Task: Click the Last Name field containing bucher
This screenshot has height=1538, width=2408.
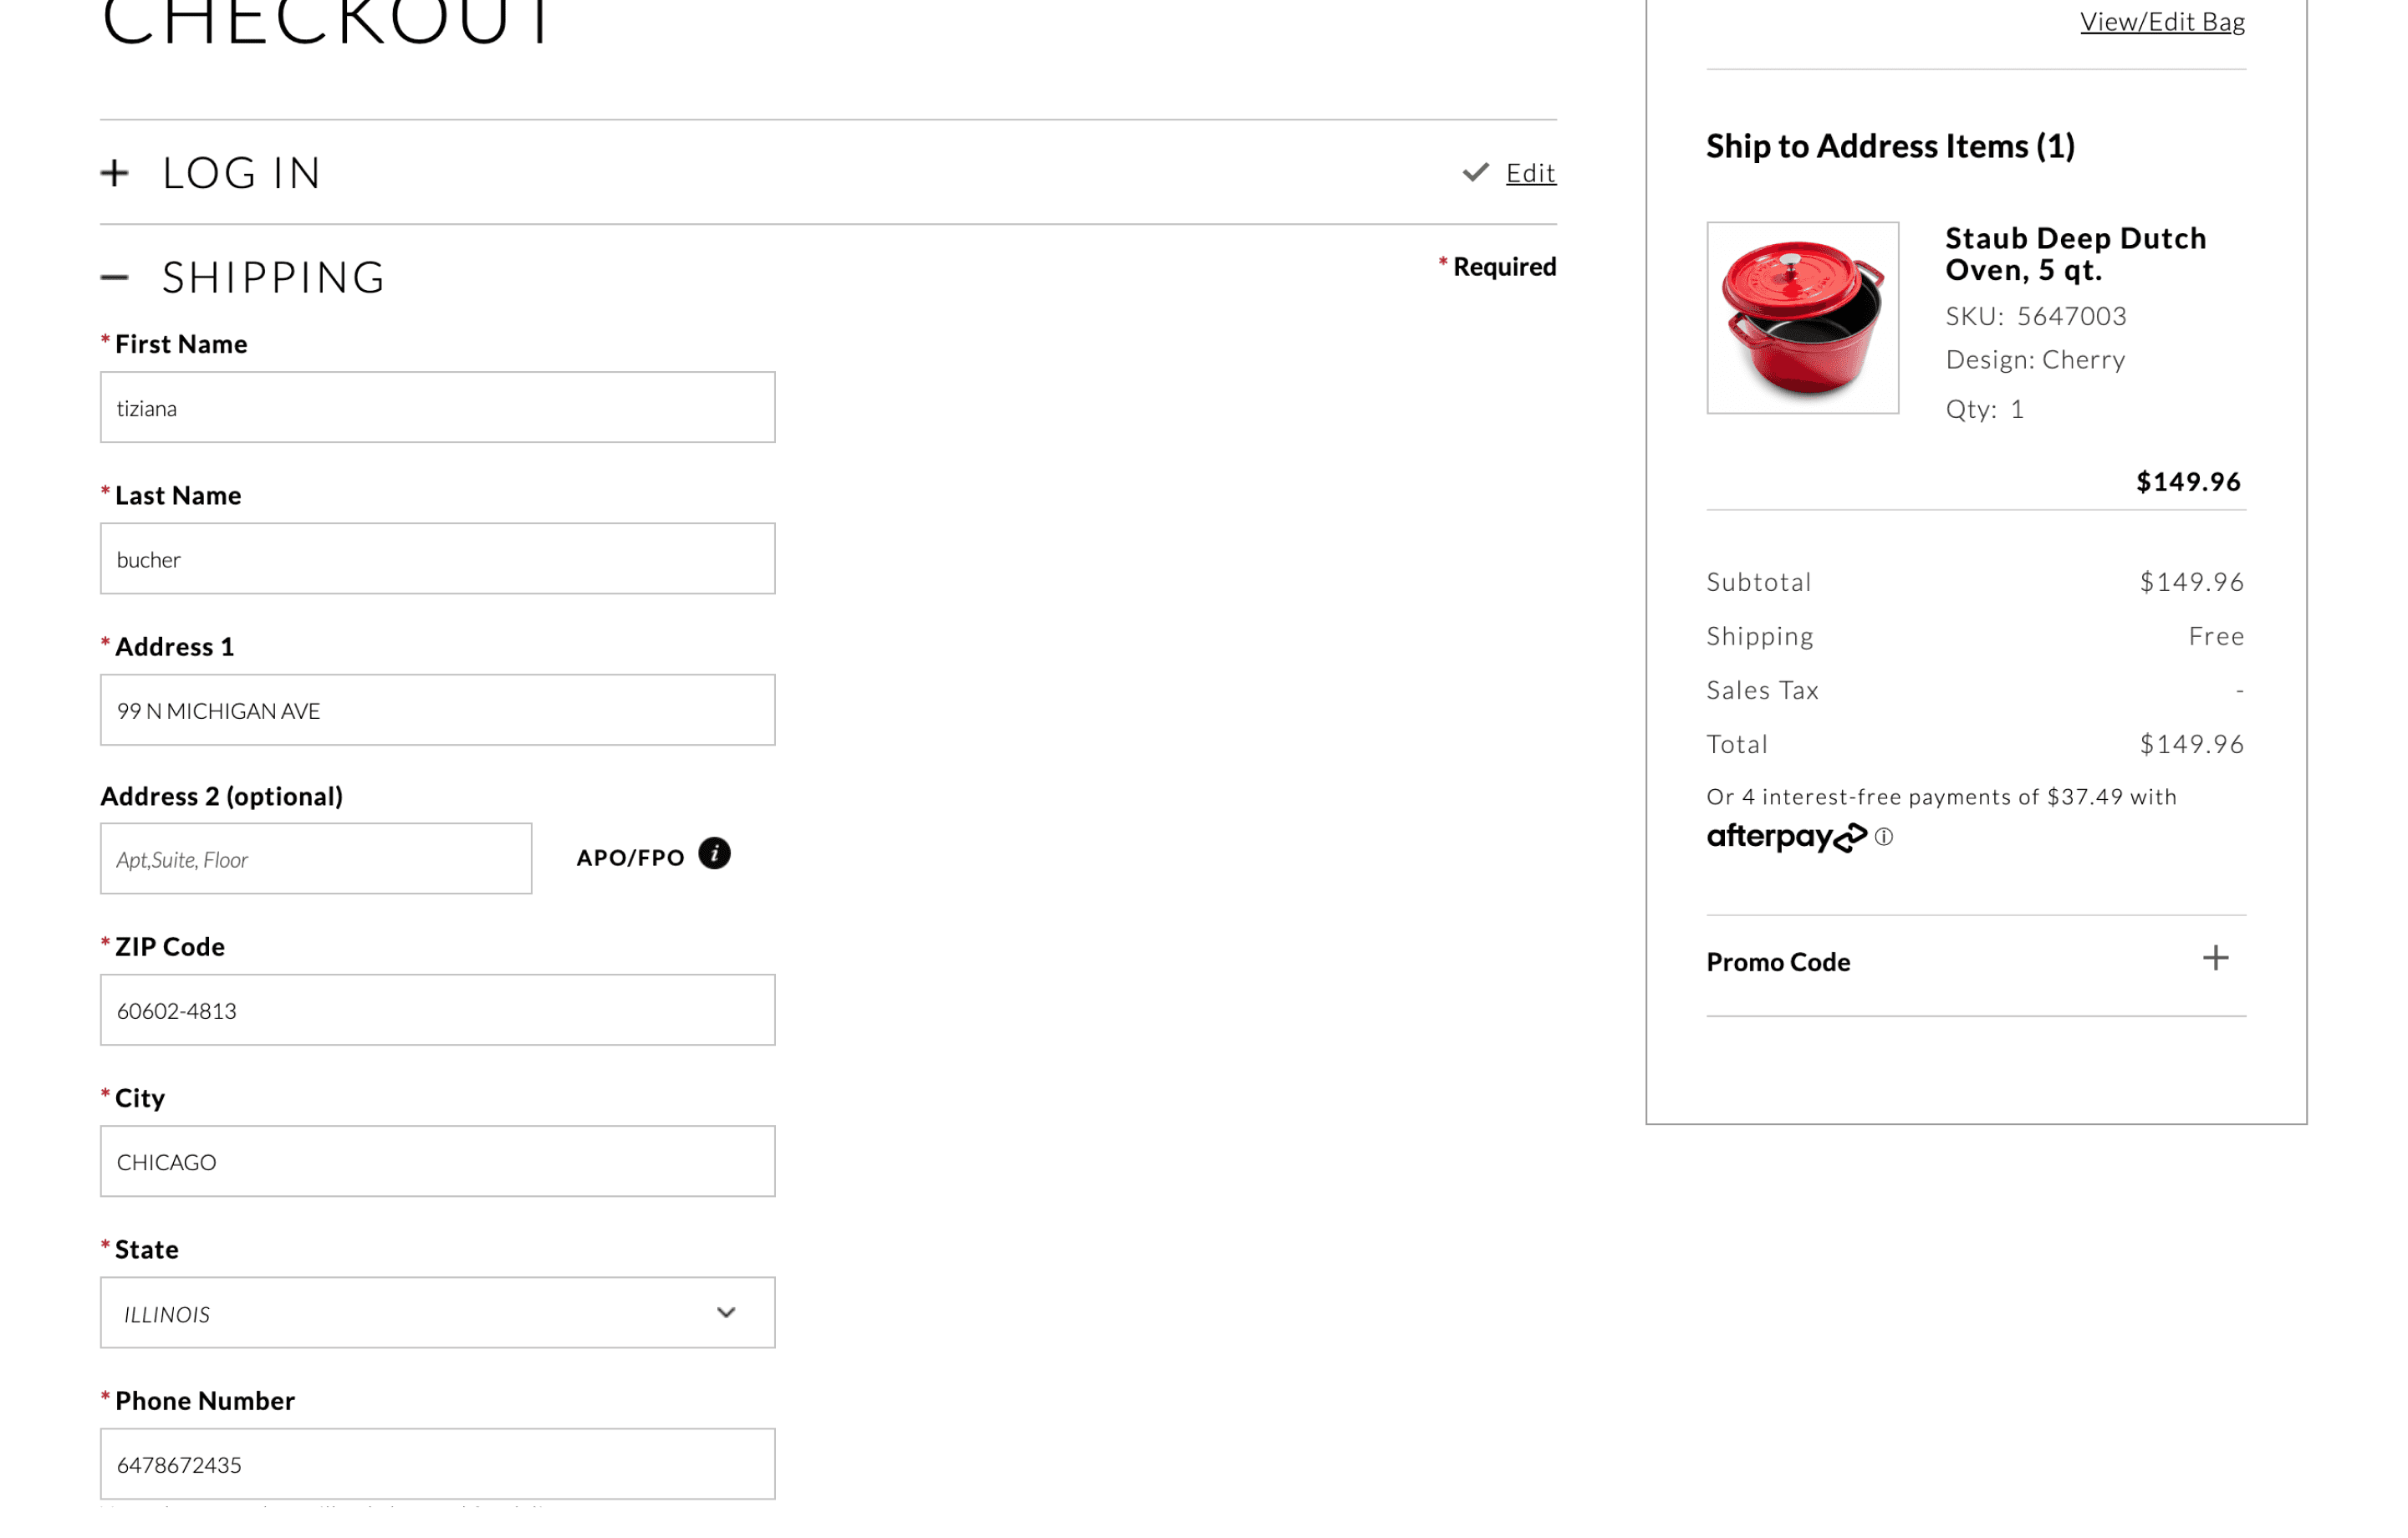Action: (437, 559)
